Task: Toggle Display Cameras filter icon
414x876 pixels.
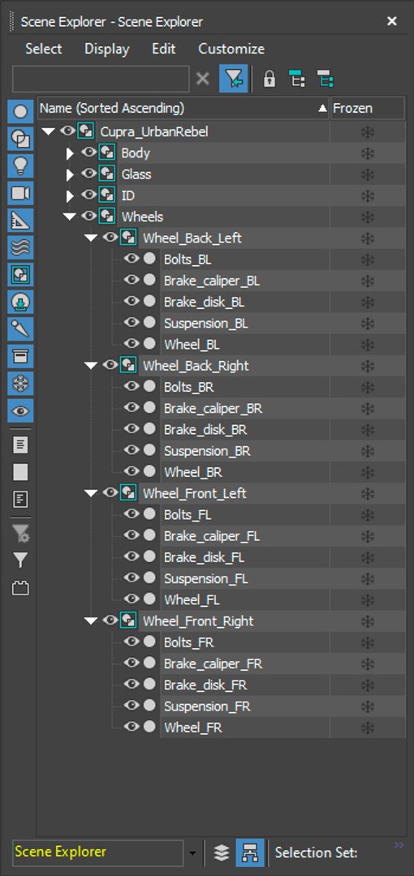Action: [20, 193]
